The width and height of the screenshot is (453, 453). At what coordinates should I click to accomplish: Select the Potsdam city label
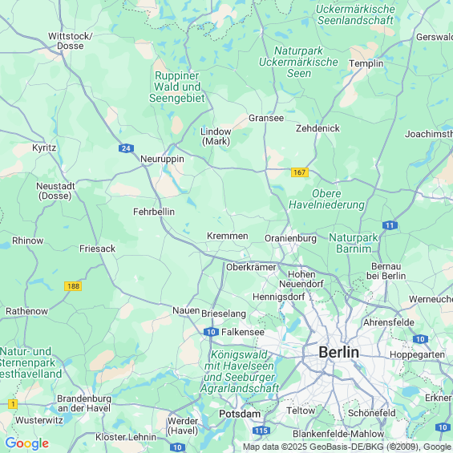240,414
